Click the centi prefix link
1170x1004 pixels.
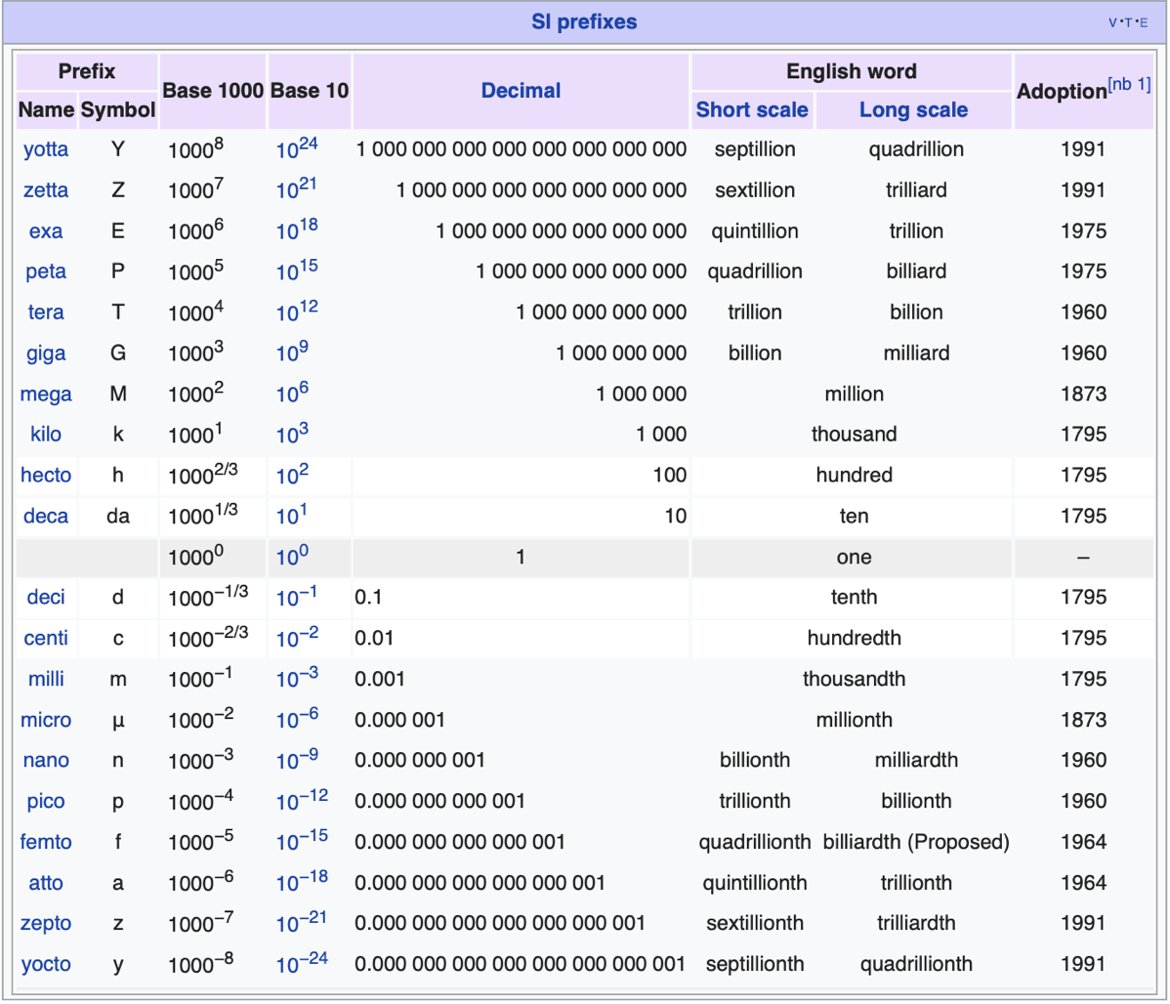click(46, 639)
